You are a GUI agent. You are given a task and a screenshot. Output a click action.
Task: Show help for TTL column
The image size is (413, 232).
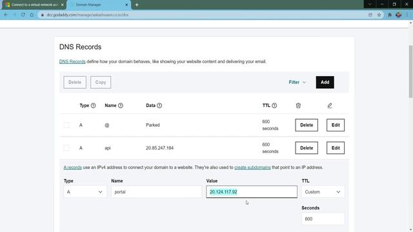(x=274, y=106)
